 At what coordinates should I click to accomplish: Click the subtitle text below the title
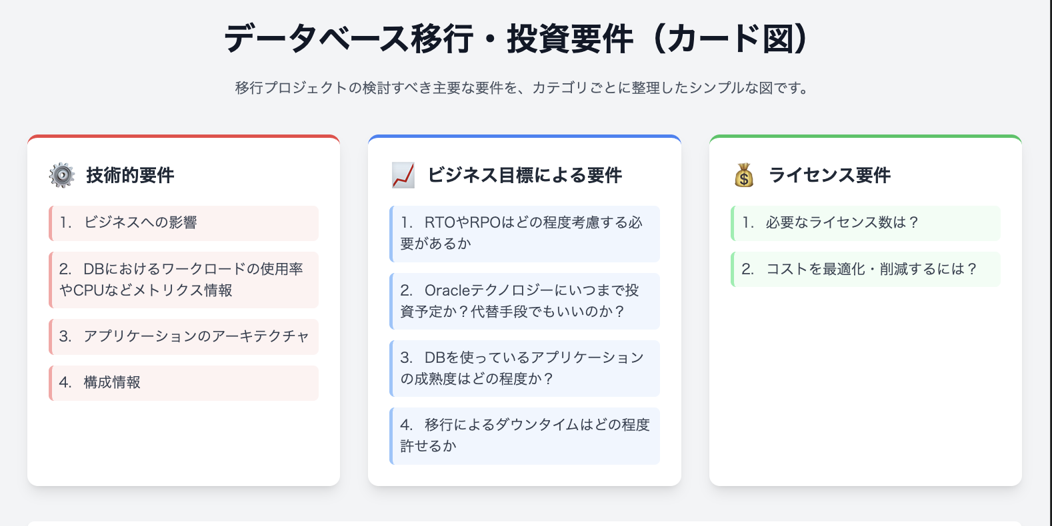(523, 88)
